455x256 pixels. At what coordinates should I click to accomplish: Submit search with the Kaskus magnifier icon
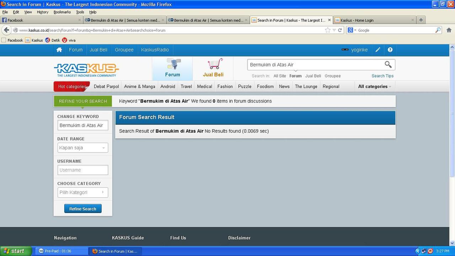pos(388,64)
